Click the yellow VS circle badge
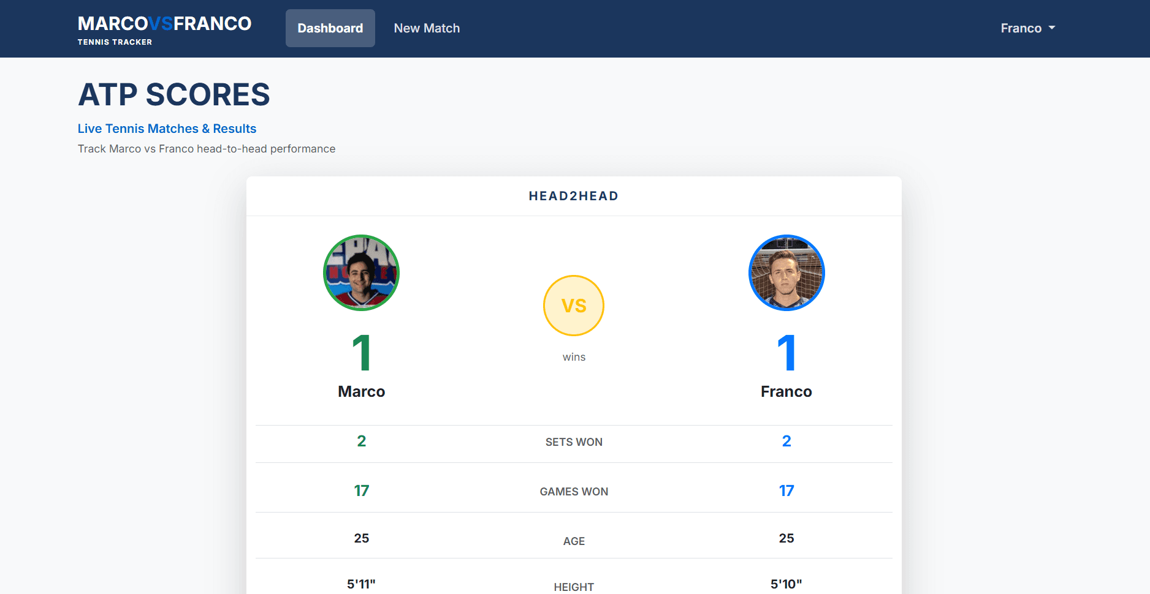Viewport: 1150px width, 594px height. coord(574,306)
